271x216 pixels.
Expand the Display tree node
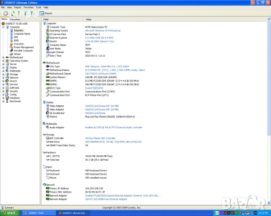[3, 67]
